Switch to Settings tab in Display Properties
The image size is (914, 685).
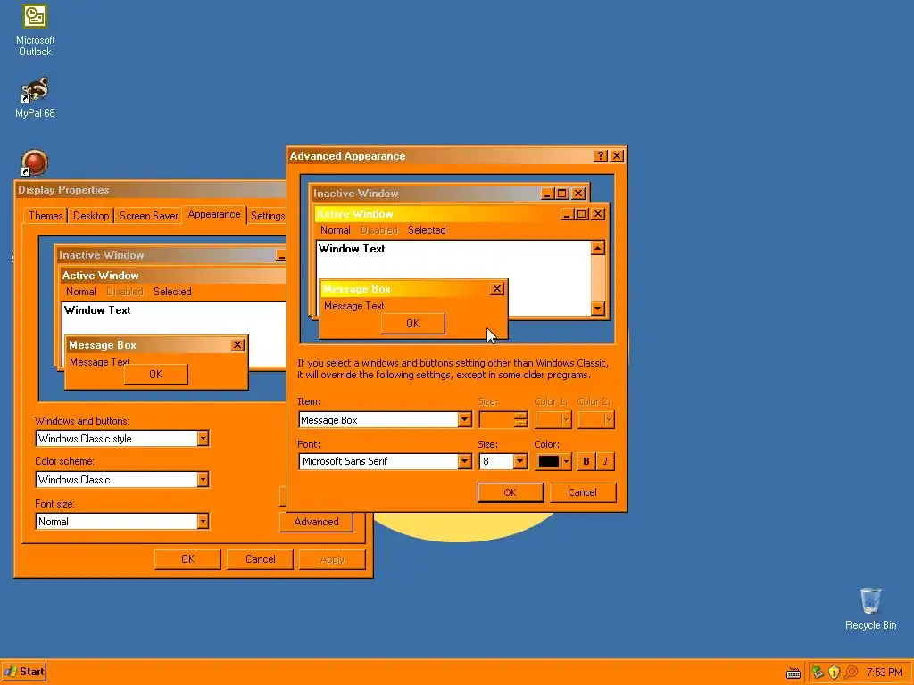(x=268, y=216)
